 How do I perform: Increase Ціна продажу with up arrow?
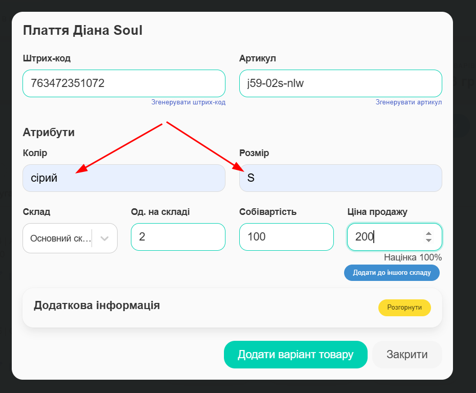coord(428,233)
